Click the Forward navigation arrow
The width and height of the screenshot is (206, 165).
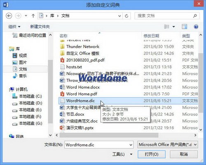(18, 16)
